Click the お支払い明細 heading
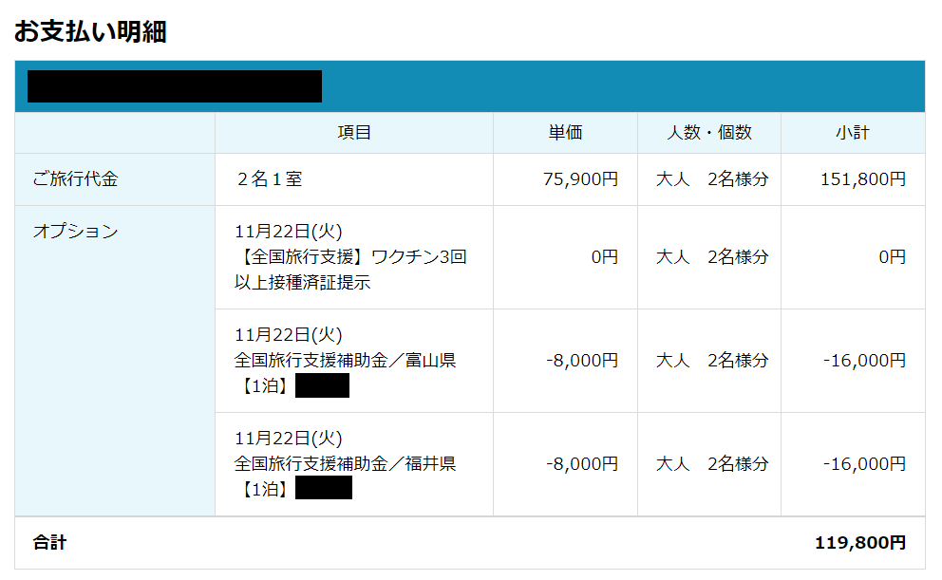 click(x=90, y=31)
